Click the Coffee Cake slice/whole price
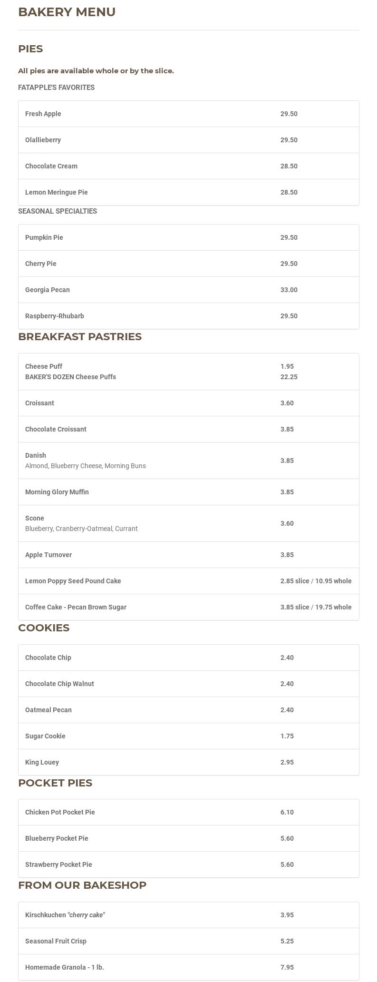 pyautogui.click(x=316, y=607)
